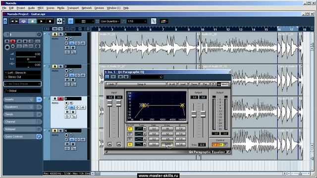
Task: Click the Inspector volume slider bar
Action: [28, 57]
